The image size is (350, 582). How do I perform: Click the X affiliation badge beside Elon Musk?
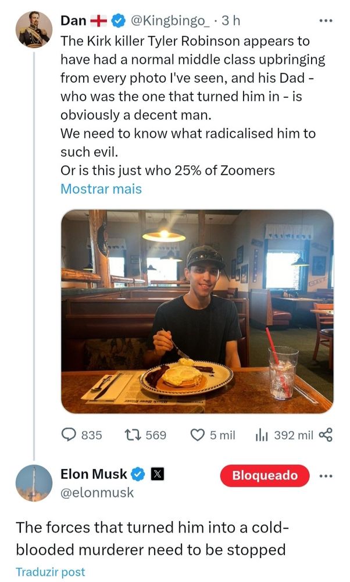(156, 474)
